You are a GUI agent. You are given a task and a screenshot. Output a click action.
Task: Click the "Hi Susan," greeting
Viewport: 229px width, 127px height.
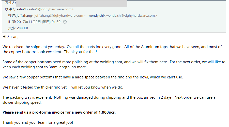[x=10, y=37]
